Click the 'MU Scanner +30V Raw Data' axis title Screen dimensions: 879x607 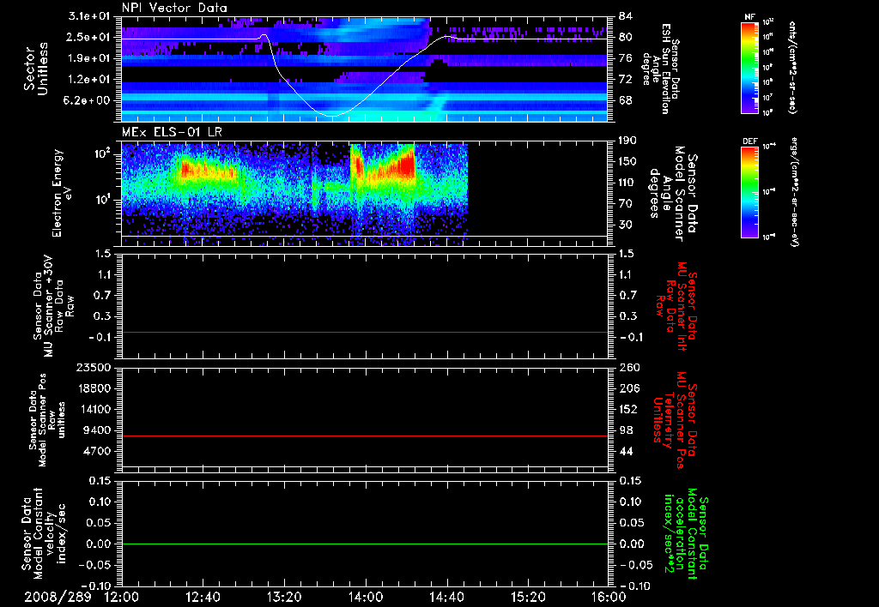(54, 306)
